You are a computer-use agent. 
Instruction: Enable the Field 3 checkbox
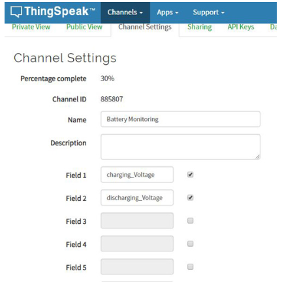191,221
